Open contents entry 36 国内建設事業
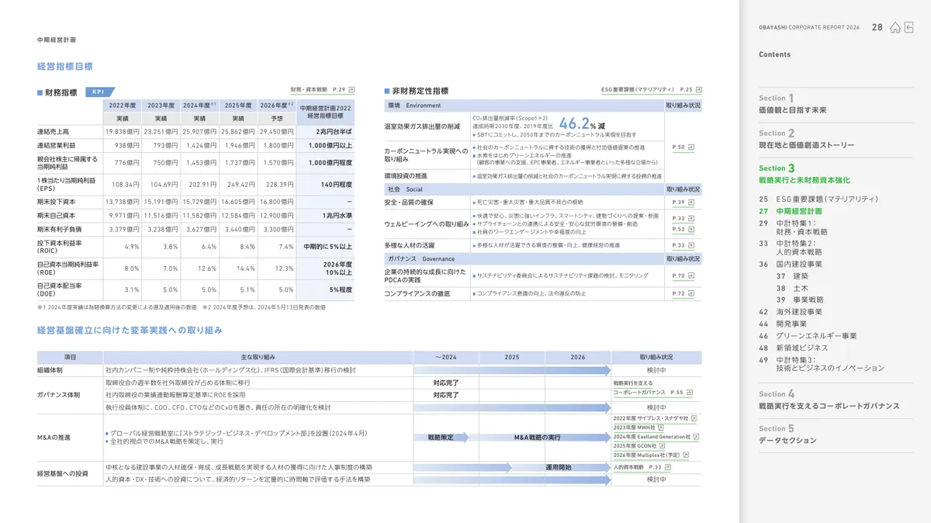The image size is (931, 523). (x=791, y=265)
